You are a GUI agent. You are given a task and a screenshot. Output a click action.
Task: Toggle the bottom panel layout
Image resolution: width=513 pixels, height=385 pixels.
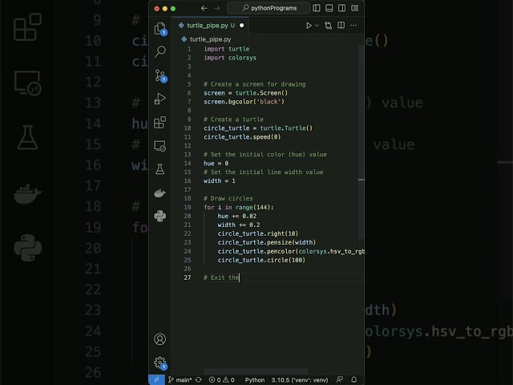pos(329,8)
